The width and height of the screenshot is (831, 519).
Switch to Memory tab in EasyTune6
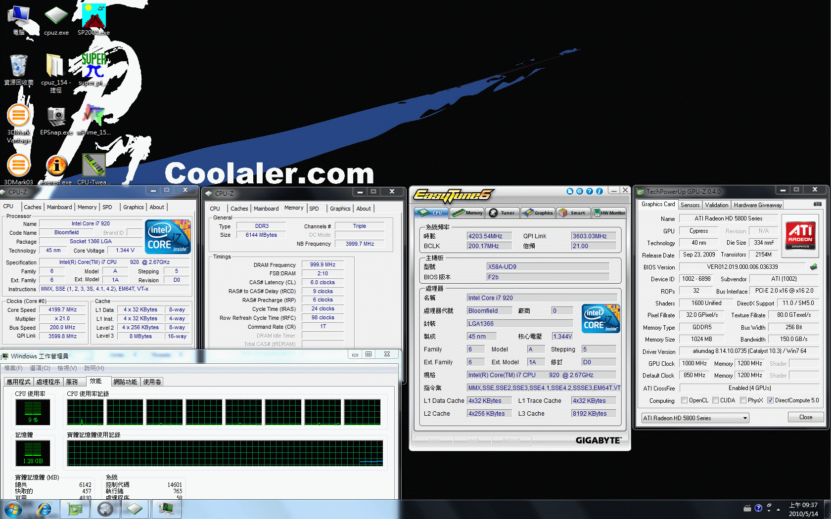tap(468, 213)
